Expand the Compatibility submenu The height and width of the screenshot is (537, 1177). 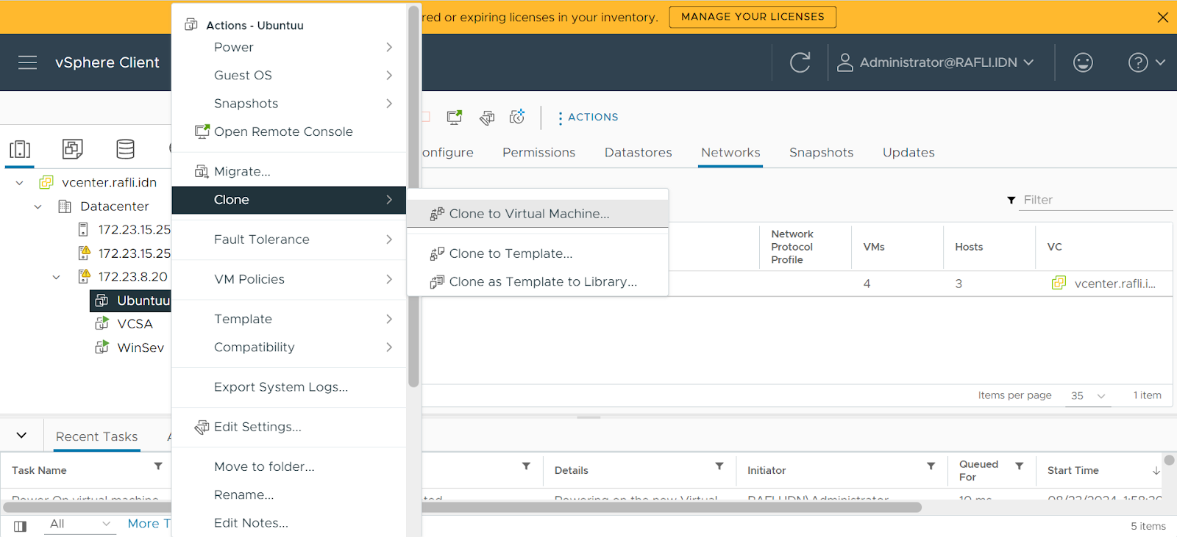288,347
